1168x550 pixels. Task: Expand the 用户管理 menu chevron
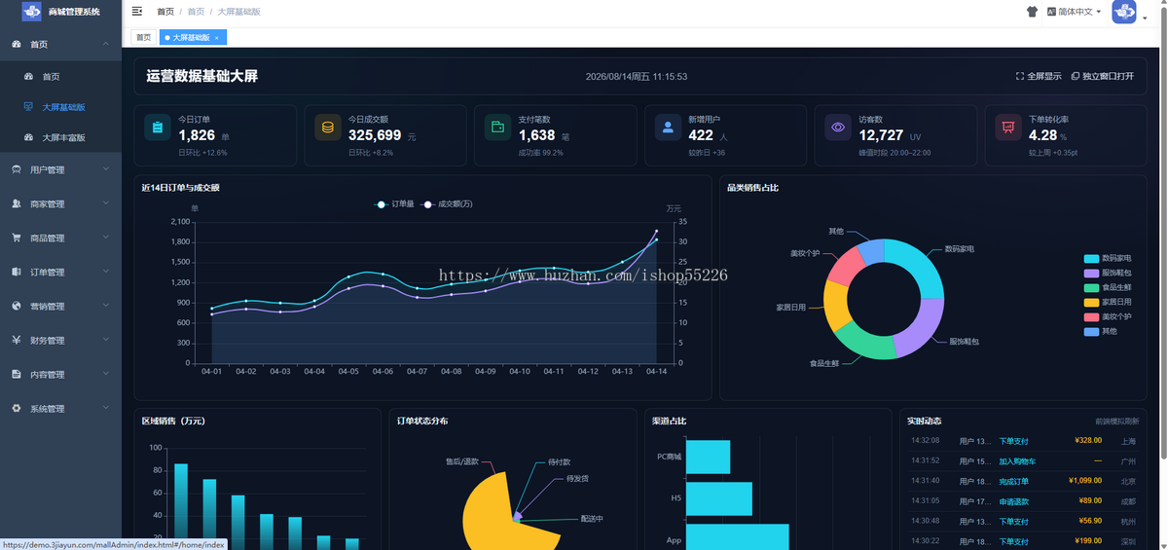click(x=105, y=168)
